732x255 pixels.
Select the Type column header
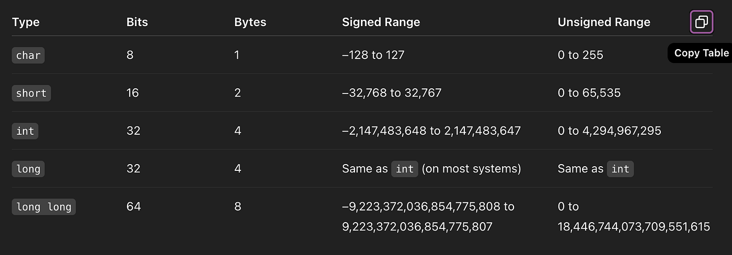point(26,22)
